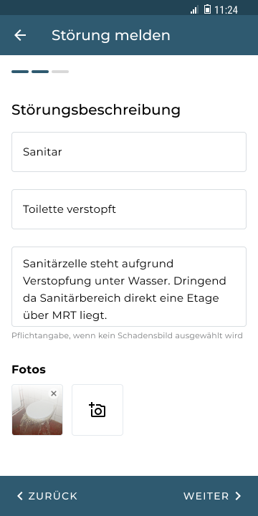This screenshot has width=258, height=516.
Task: Remove the attached toilet photo
Action: click(54, 393)
